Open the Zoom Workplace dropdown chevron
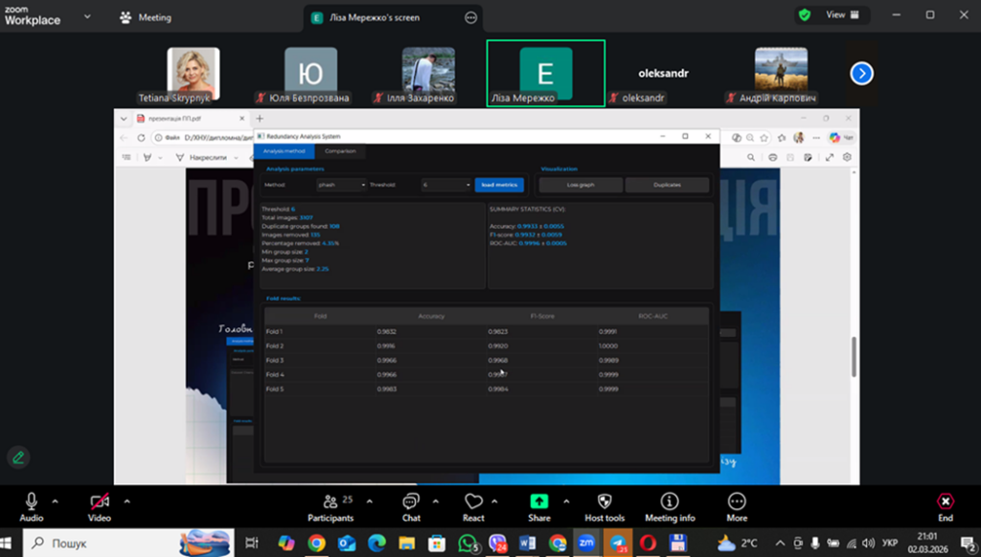The width and height of the screenshot is (981, 557). 88,16
